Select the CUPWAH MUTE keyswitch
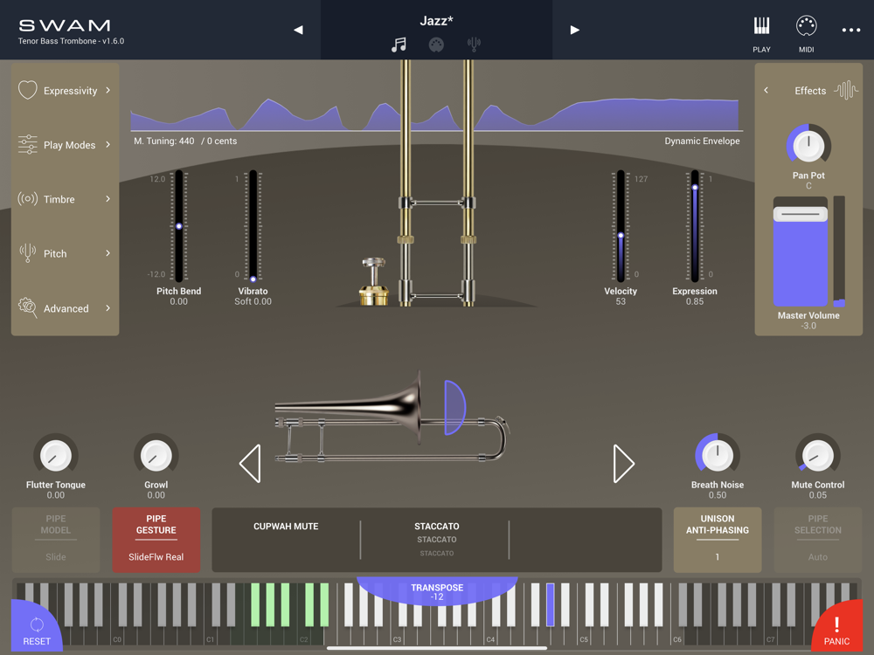Viewport: 874px width, 655px height. [286, 527]
